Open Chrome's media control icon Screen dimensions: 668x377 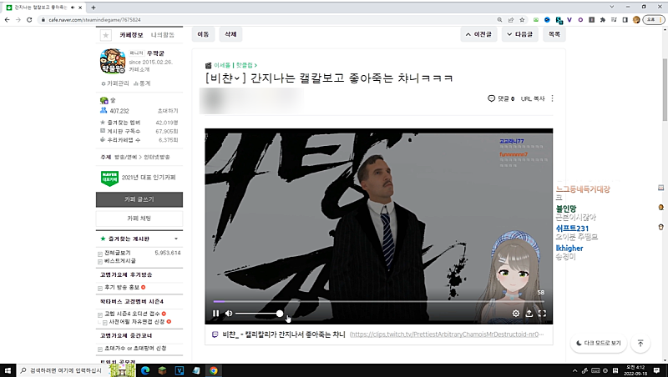614,19
